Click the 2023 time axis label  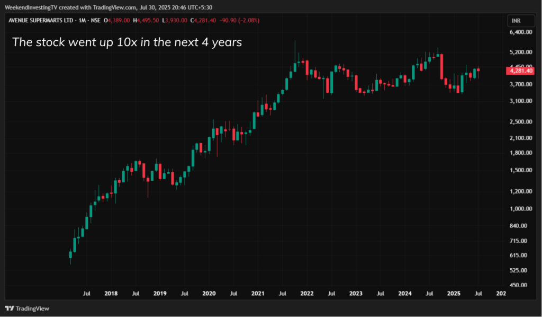coord(356,294)
